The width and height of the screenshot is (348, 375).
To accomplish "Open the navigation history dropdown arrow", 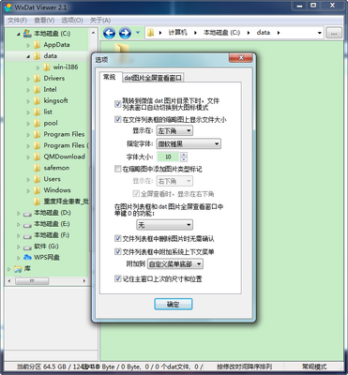I will click(138, 33).
